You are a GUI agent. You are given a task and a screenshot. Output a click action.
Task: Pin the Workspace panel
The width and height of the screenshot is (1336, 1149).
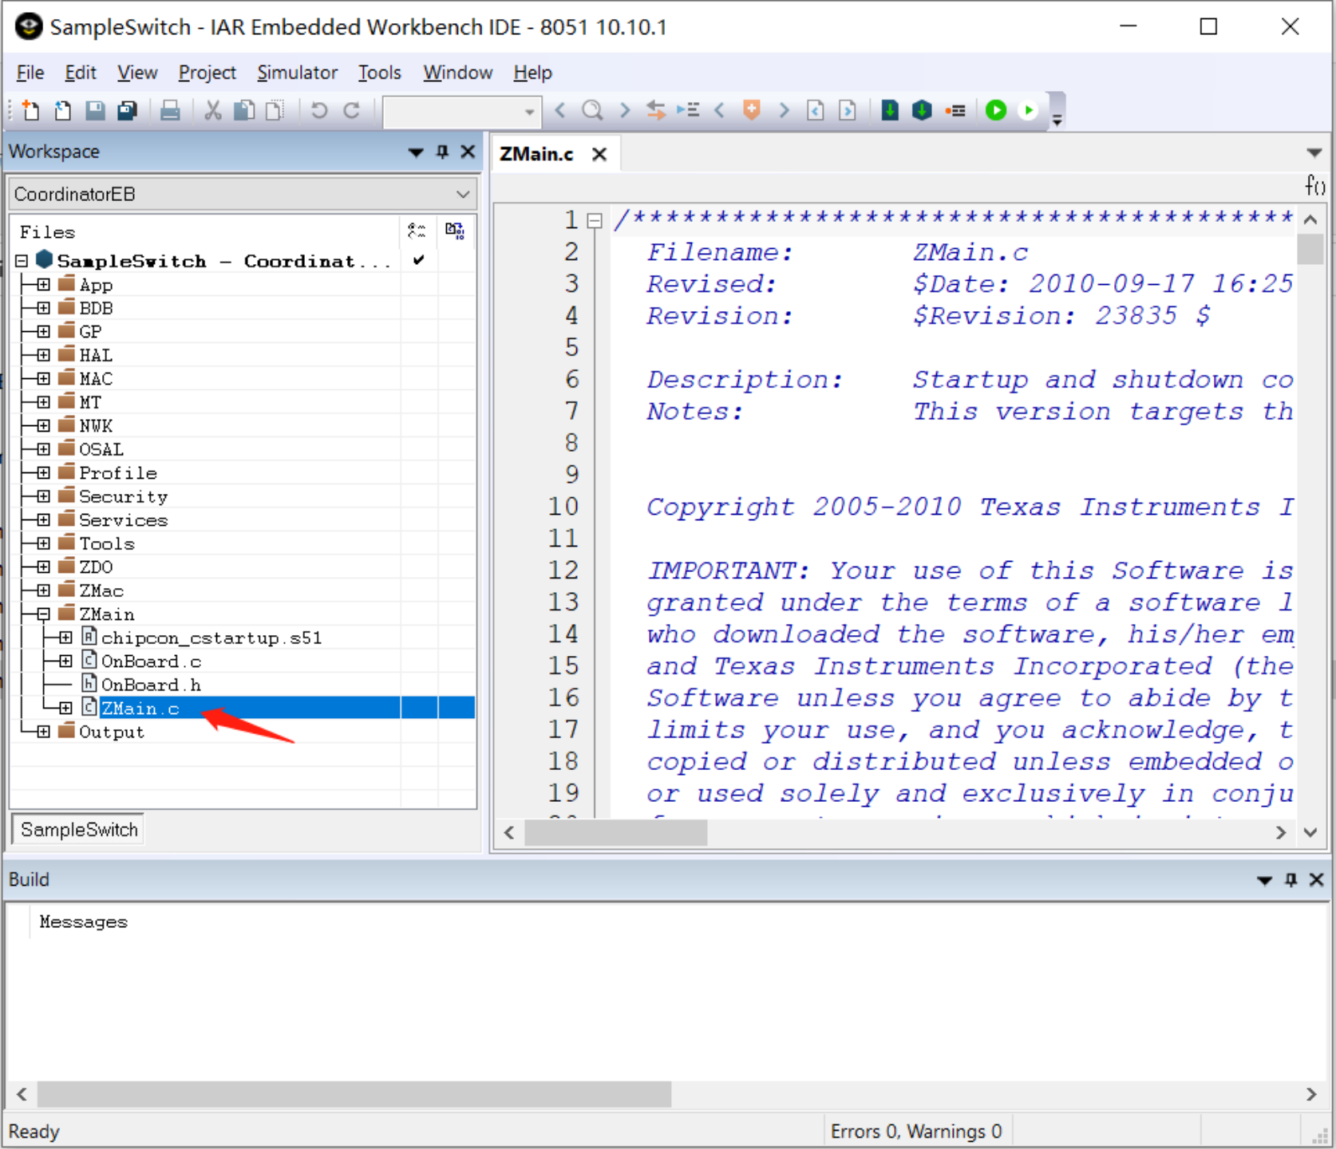pos(442,152)
